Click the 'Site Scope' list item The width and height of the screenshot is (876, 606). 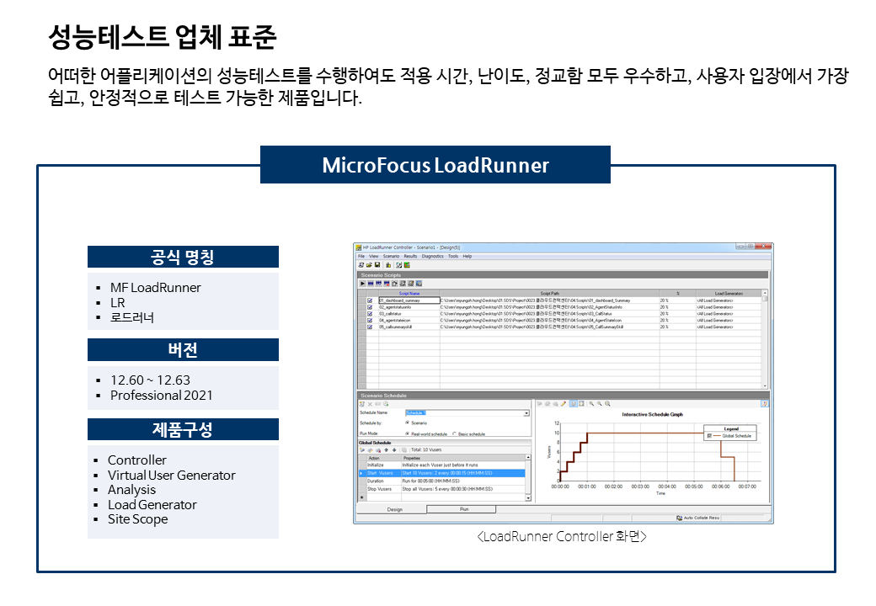137,519
